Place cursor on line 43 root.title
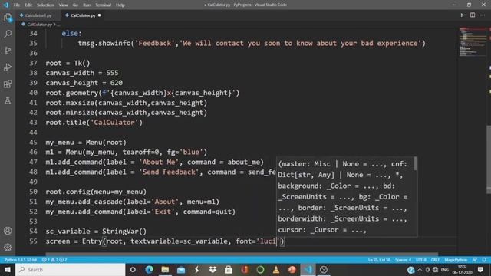This screenshot has width=491, height=276. (x=94, y=123)
